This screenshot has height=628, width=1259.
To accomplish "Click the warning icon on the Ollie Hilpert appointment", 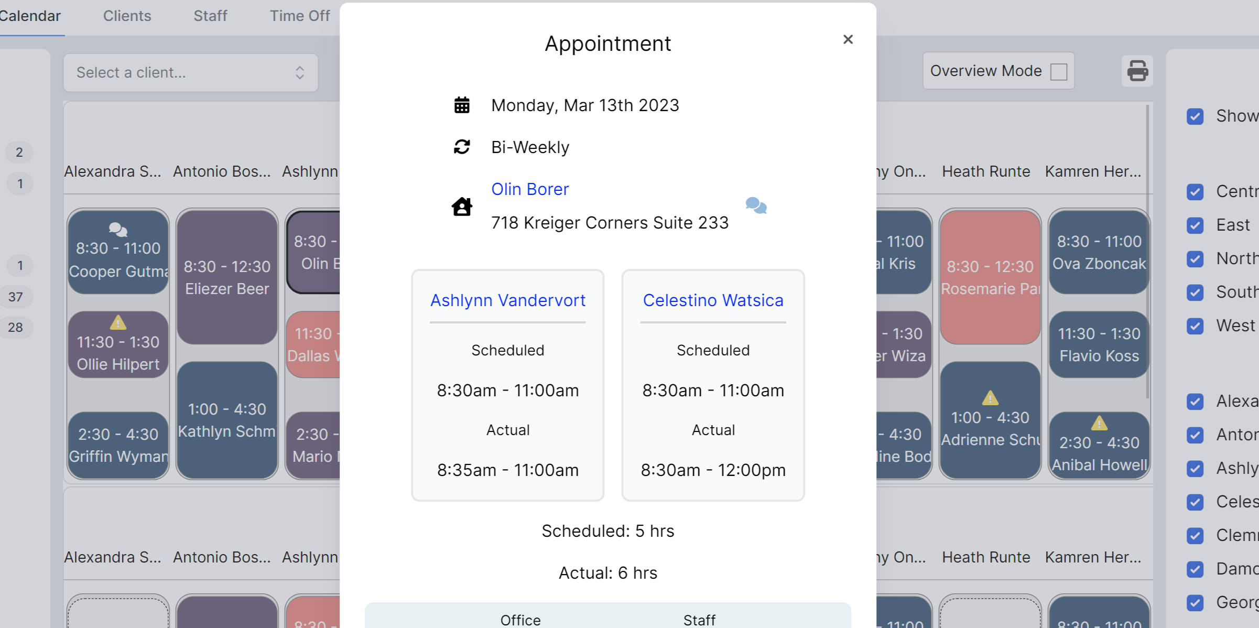I will tap(118, 322).
